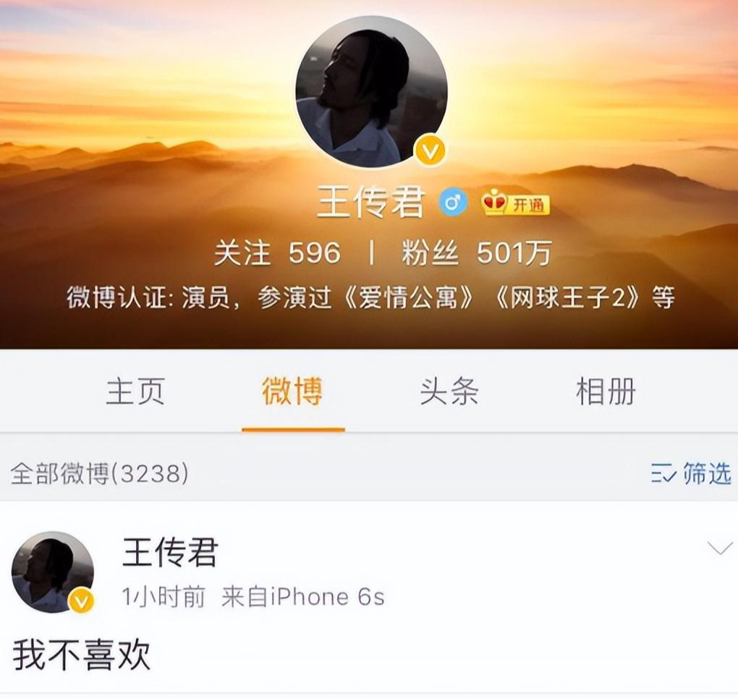Switch to the 头条 tab

pyautogui.click(x=449, y=391)
